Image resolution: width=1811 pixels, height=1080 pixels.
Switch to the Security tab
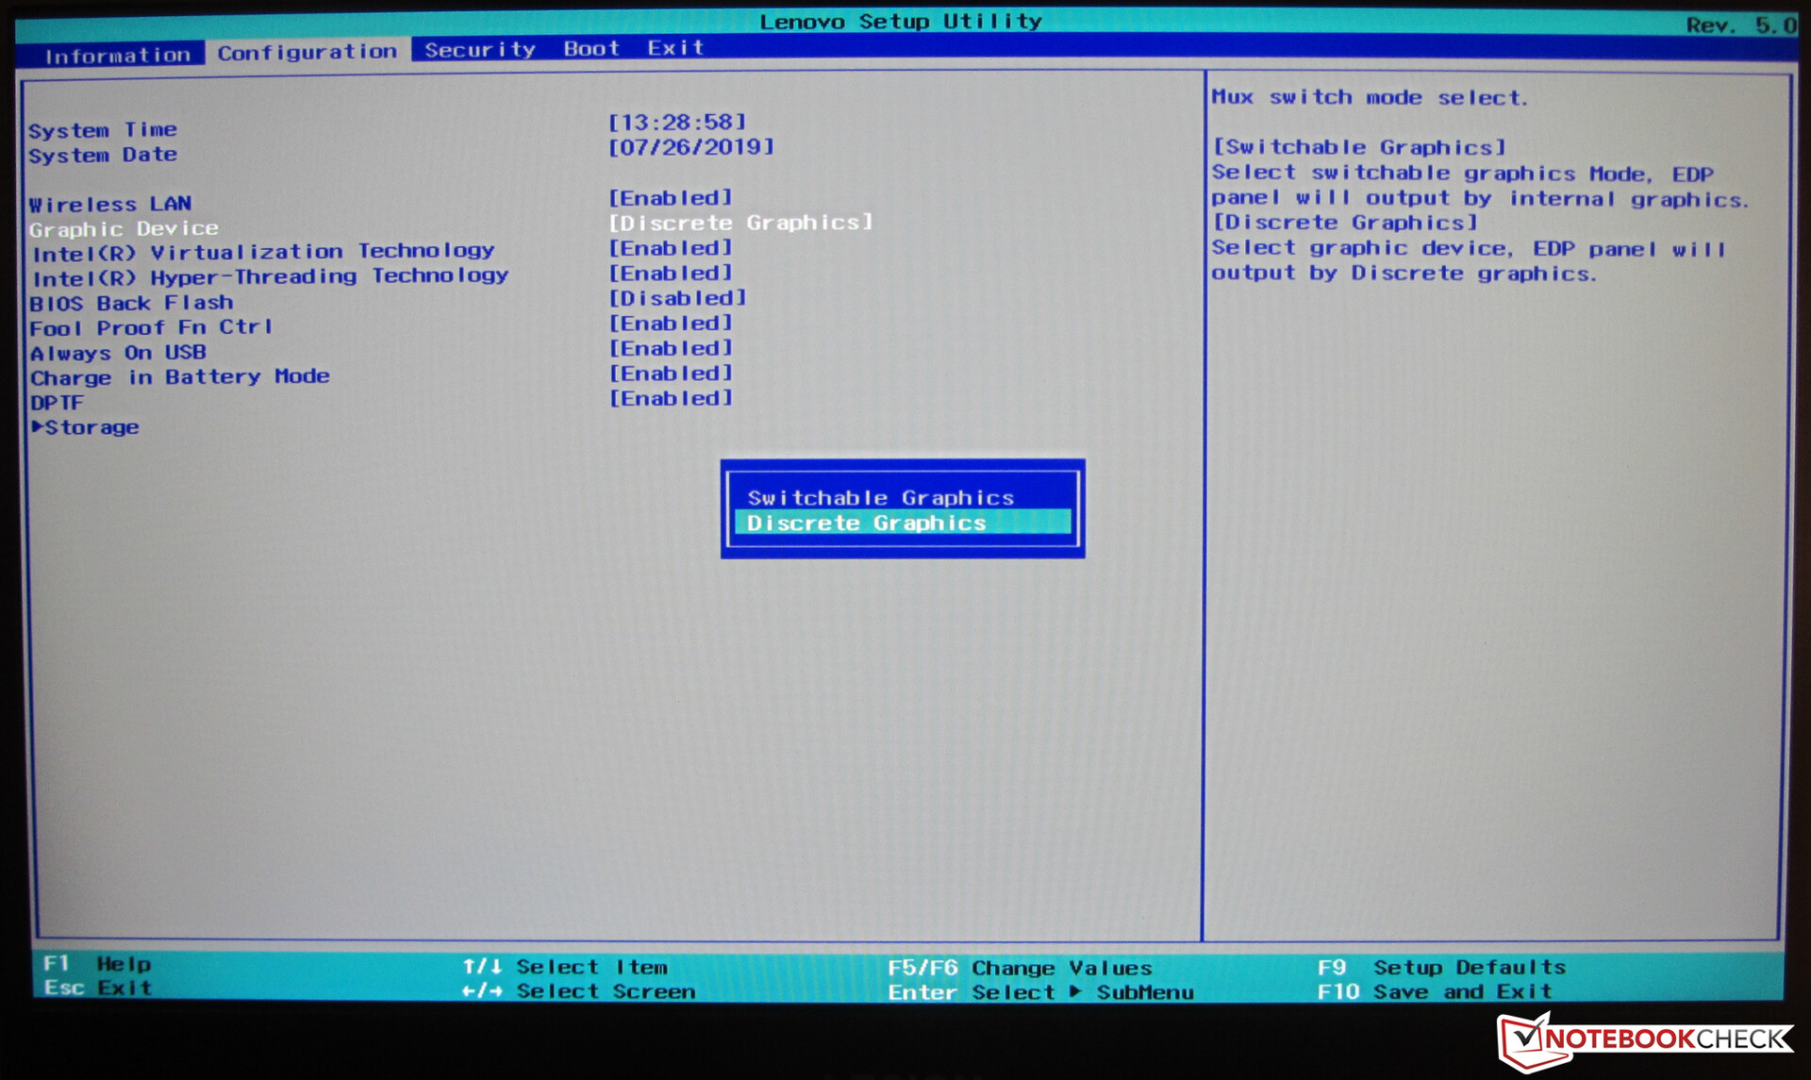[479, 50]
